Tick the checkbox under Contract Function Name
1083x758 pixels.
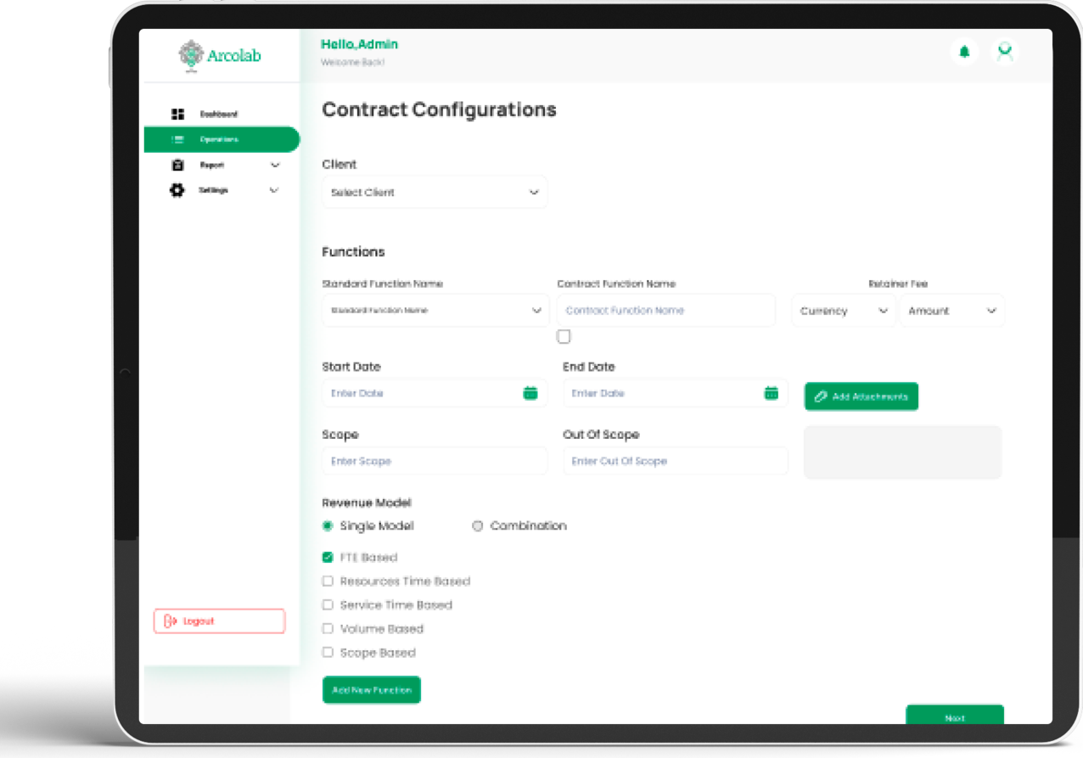564,337
